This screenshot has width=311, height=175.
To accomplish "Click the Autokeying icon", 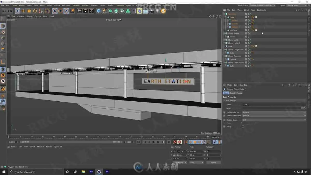I will (180, 142).
